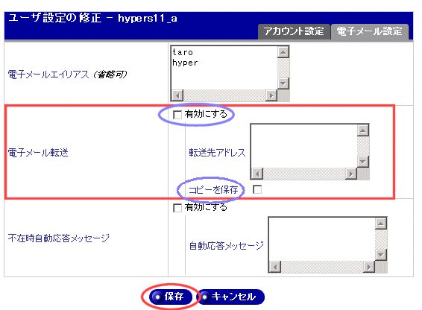
Task: Click left arrow of 自動応答メッセージ horizontal scrollbar
Action: point(275,267)
